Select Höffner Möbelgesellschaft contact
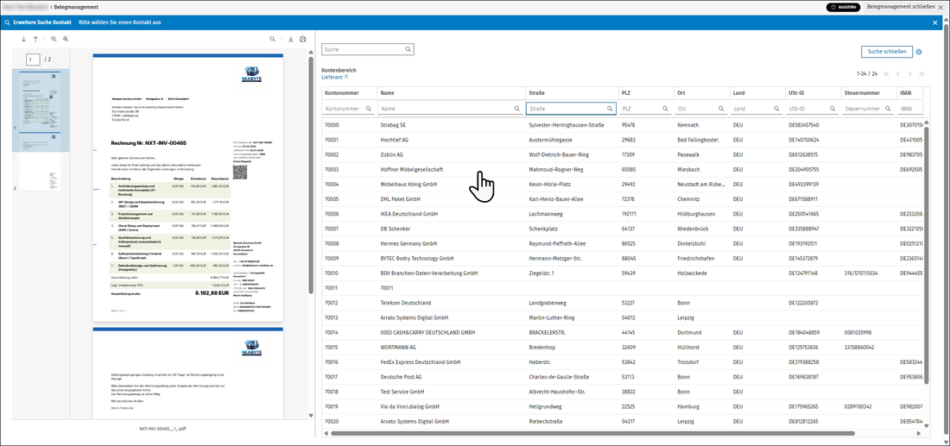The image size is (950, 446). click(x=622, y=169)
